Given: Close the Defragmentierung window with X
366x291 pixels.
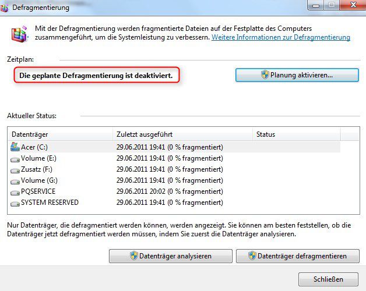Looking at the screenshot, I should click(x=353, y=5).
